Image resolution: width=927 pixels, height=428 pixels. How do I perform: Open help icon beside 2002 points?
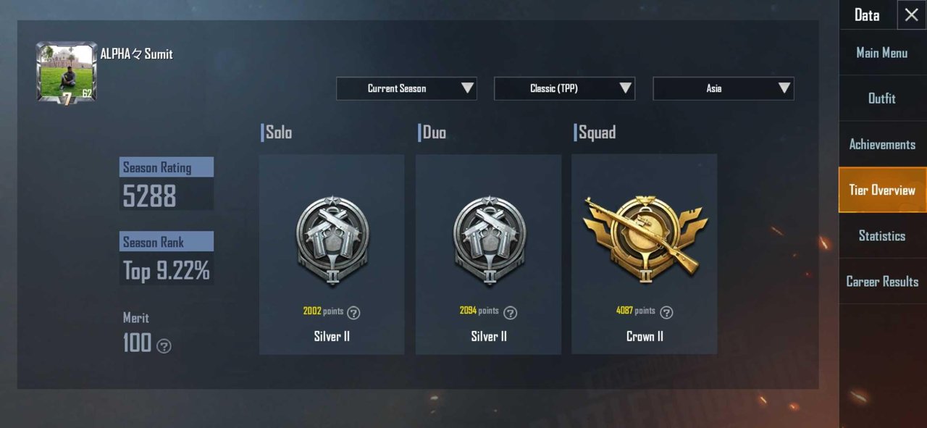point(353,313)
